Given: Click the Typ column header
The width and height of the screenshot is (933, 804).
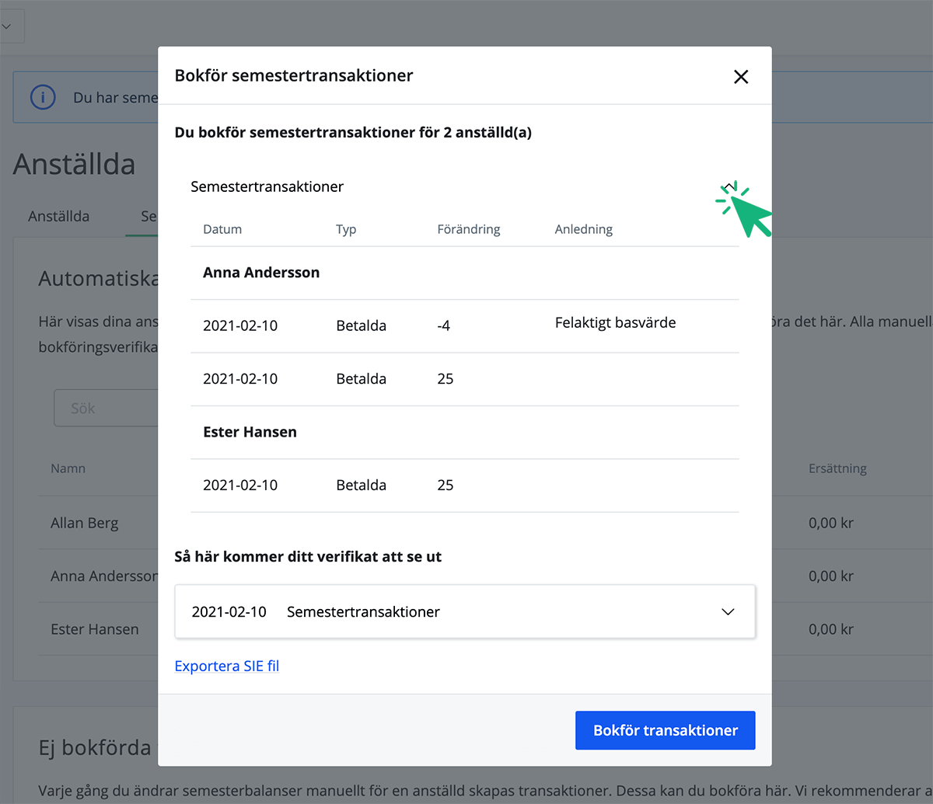Looking at the screenshot, I should pyautogui.click(x=346, y=229).
